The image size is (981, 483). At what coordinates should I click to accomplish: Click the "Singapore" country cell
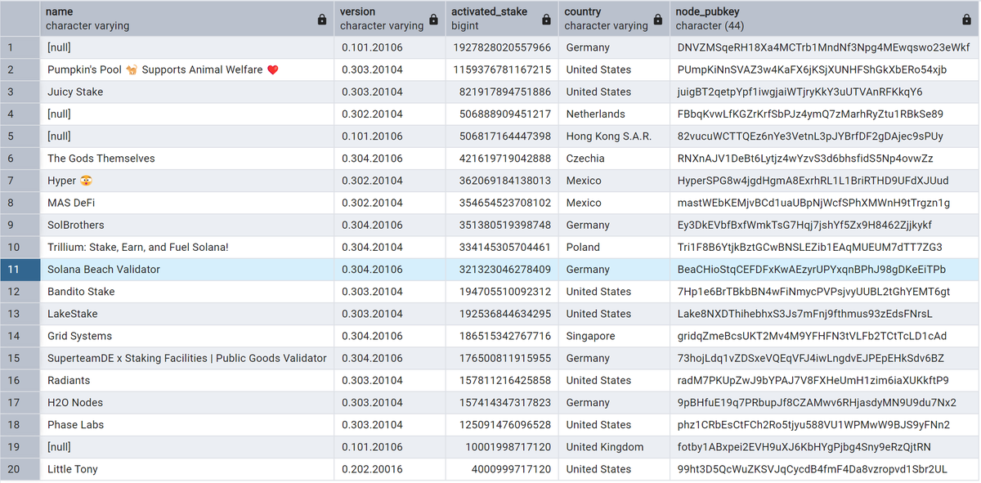pos(613,336)
